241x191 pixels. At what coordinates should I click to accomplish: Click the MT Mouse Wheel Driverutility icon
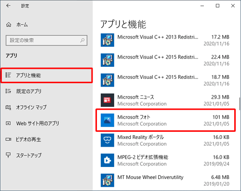point(107,180)
